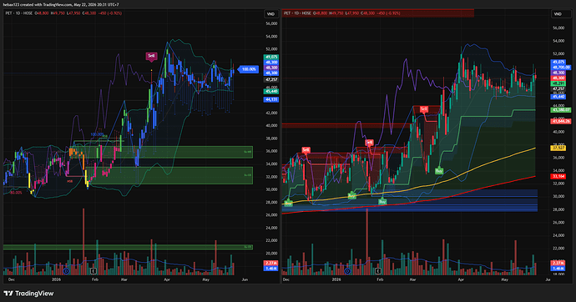The height and width of the screenshot is (302, 576).
Task: Select the Buy label near mid-January on right chart
Action: tap(351, 195)
